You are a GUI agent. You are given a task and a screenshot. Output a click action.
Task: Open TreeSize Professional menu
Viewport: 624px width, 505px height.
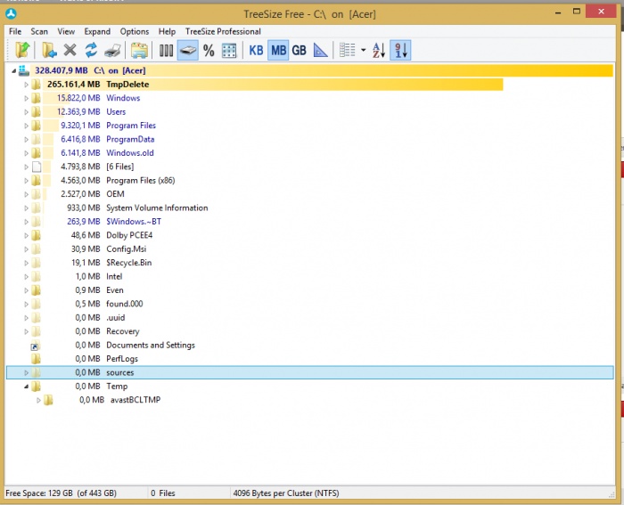pos(223,31)
